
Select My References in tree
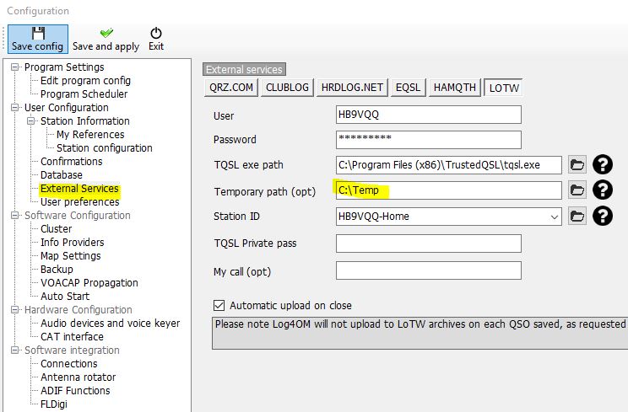(x=90, y=134)
